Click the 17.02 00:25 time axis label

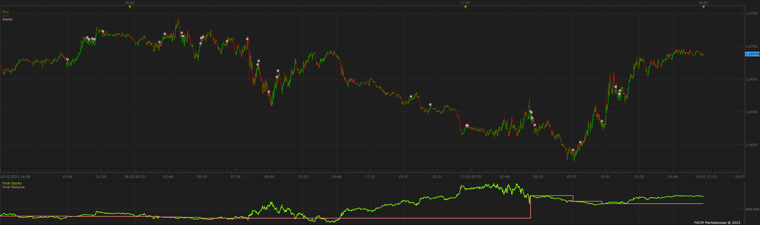click(471, 177)
